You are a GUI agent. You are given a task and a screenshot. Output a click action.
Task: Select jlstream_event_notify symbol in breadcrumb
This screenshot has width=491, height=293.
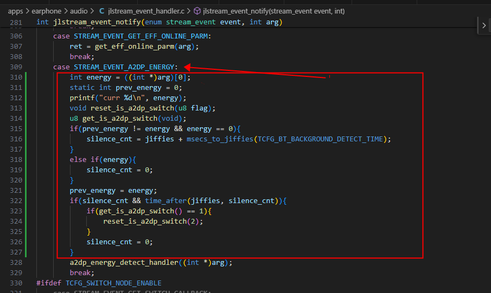coord(273,11)
